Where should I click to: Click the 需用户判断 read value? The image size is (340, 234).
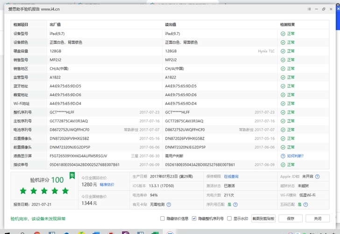click(x=174, y=156)
